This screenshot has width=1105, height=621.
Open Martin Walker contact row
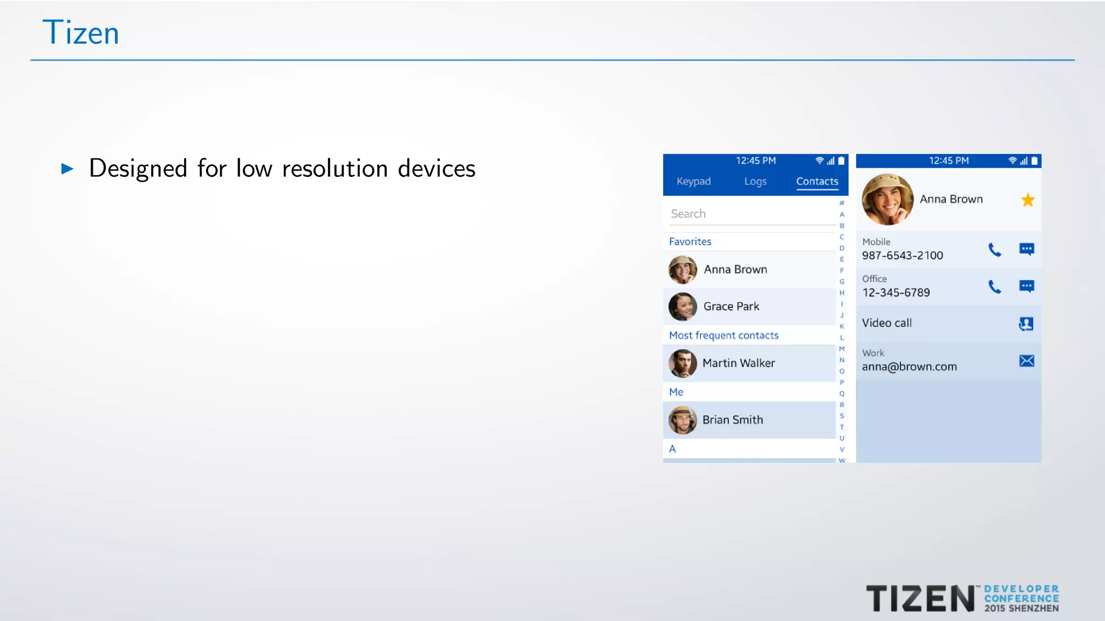(x=749, y=363)
